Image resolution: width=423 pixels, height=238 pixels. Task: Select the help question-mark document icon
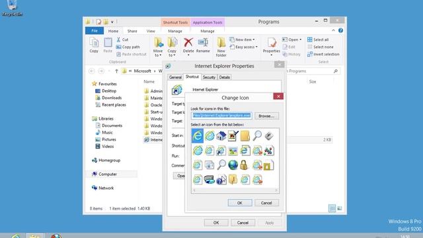pyautogui.click(x=221, y=180)
